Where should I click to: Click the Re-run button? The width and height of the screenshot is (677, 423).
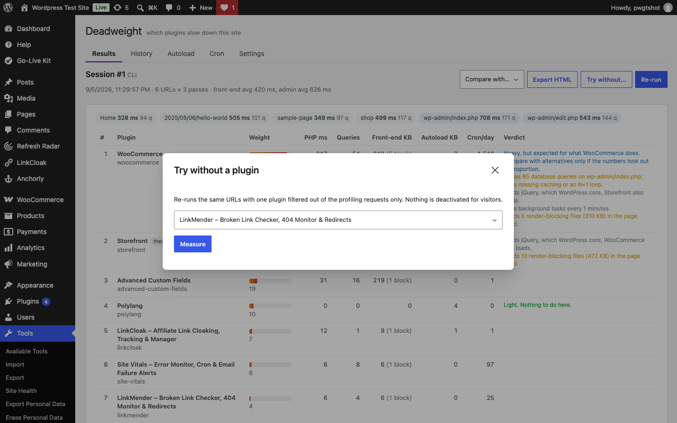651,79
